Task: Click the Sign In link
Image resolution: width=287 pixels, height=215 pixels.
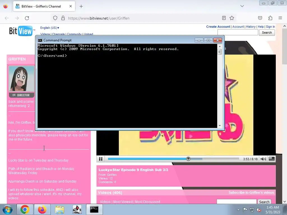Action: pos(270,27)
